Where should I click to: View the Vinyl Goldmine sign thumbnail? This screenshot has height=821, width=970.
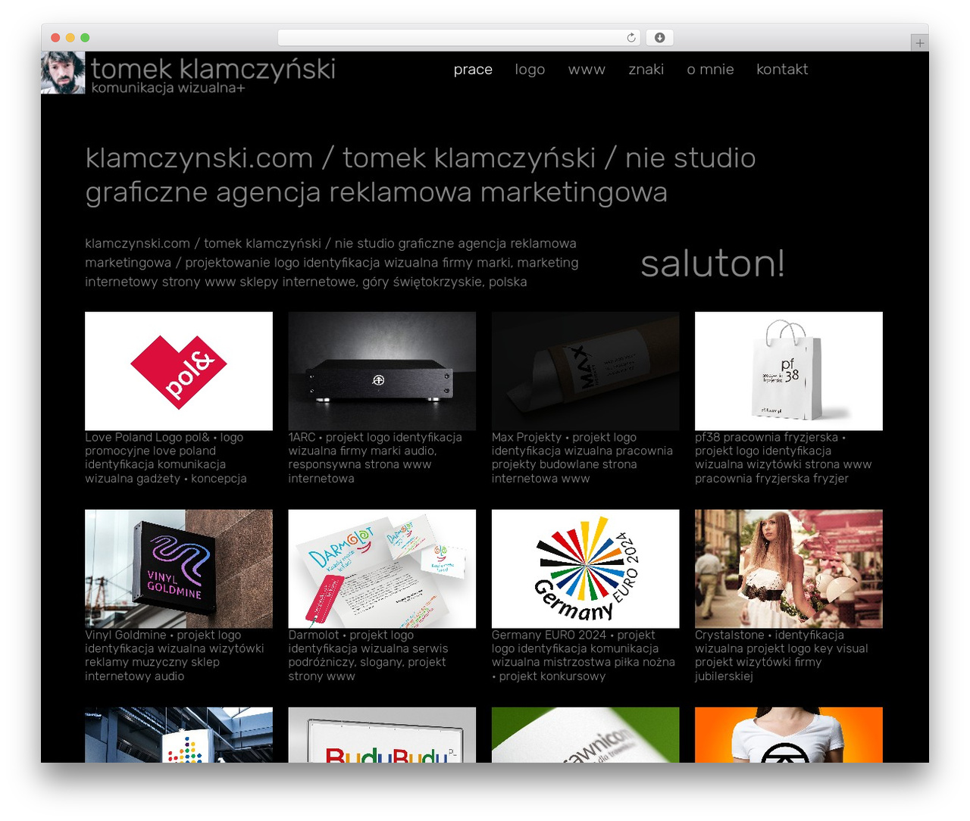point(179,569)
